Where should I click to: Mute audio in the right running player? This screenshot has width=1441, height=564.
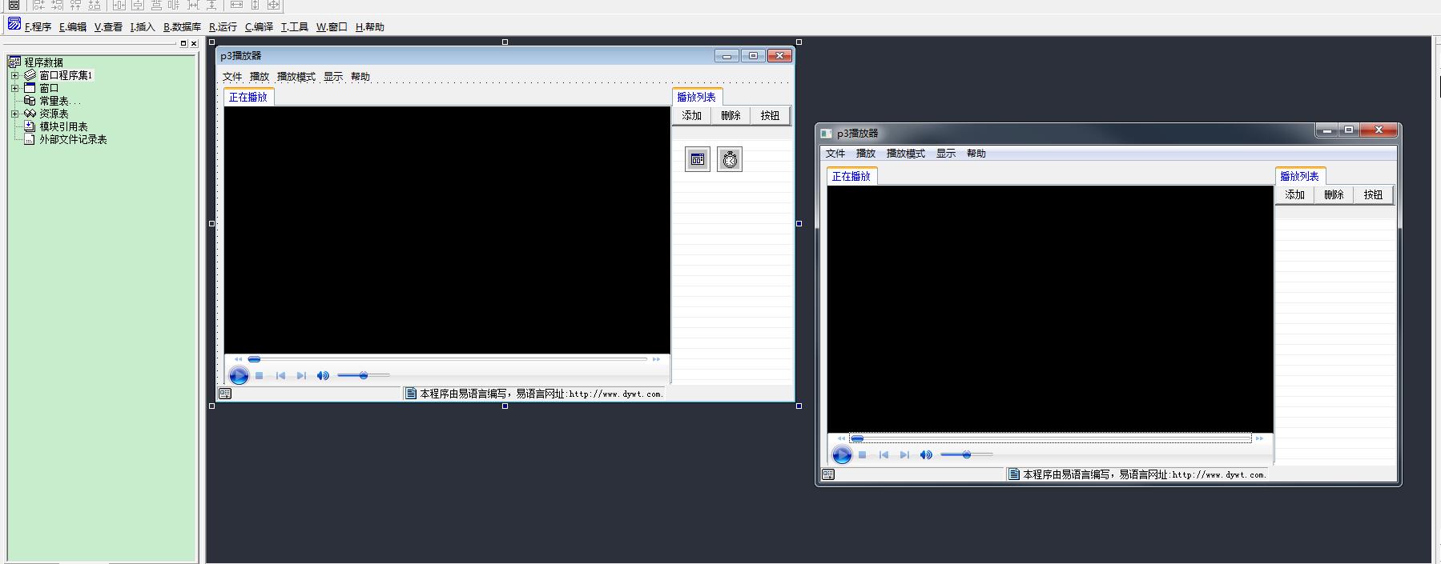pyautogui.click(x=926, y=454)
